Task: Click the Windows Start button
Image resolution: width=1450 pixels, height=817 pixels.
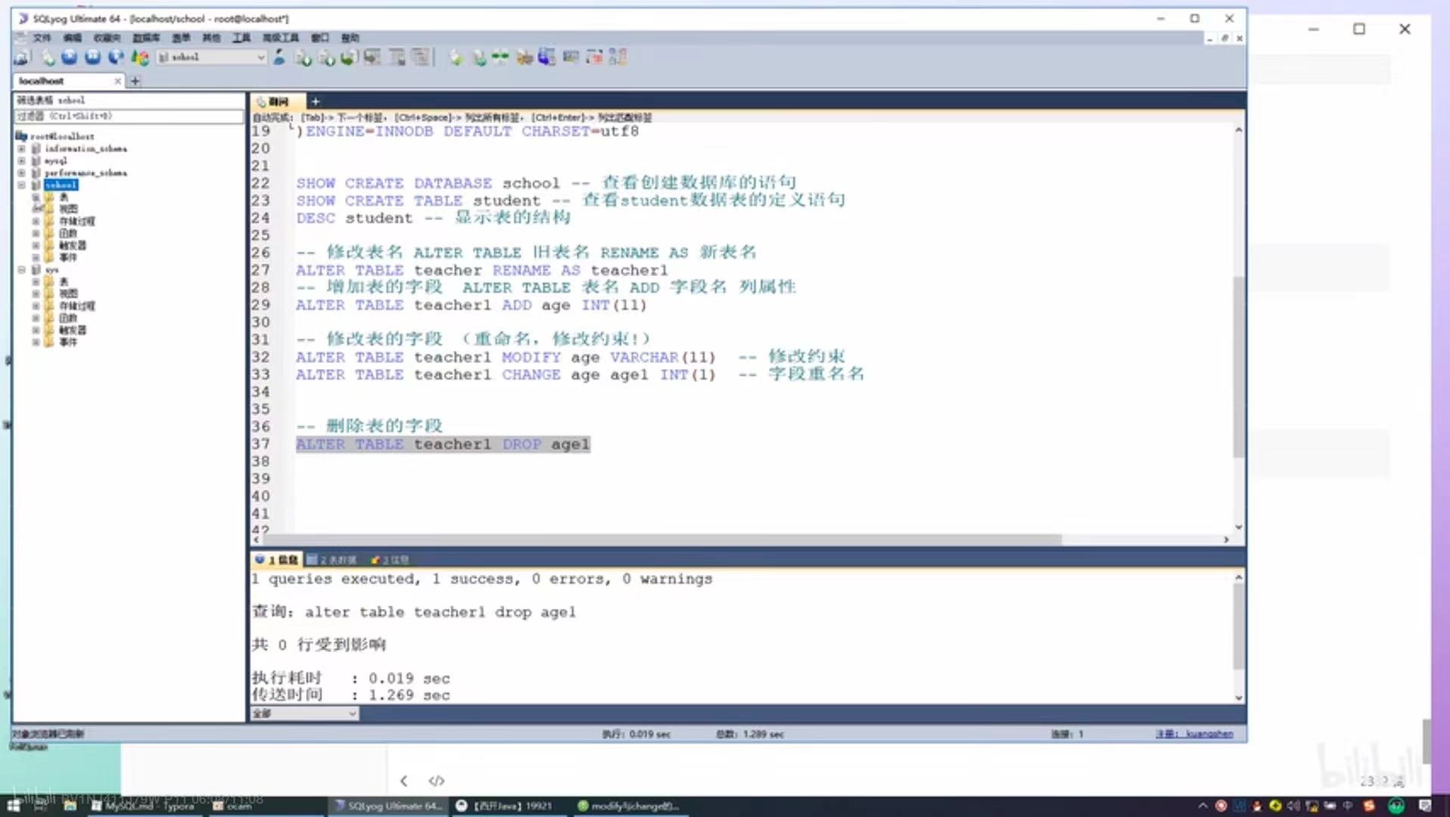Action: coord(14,806)
